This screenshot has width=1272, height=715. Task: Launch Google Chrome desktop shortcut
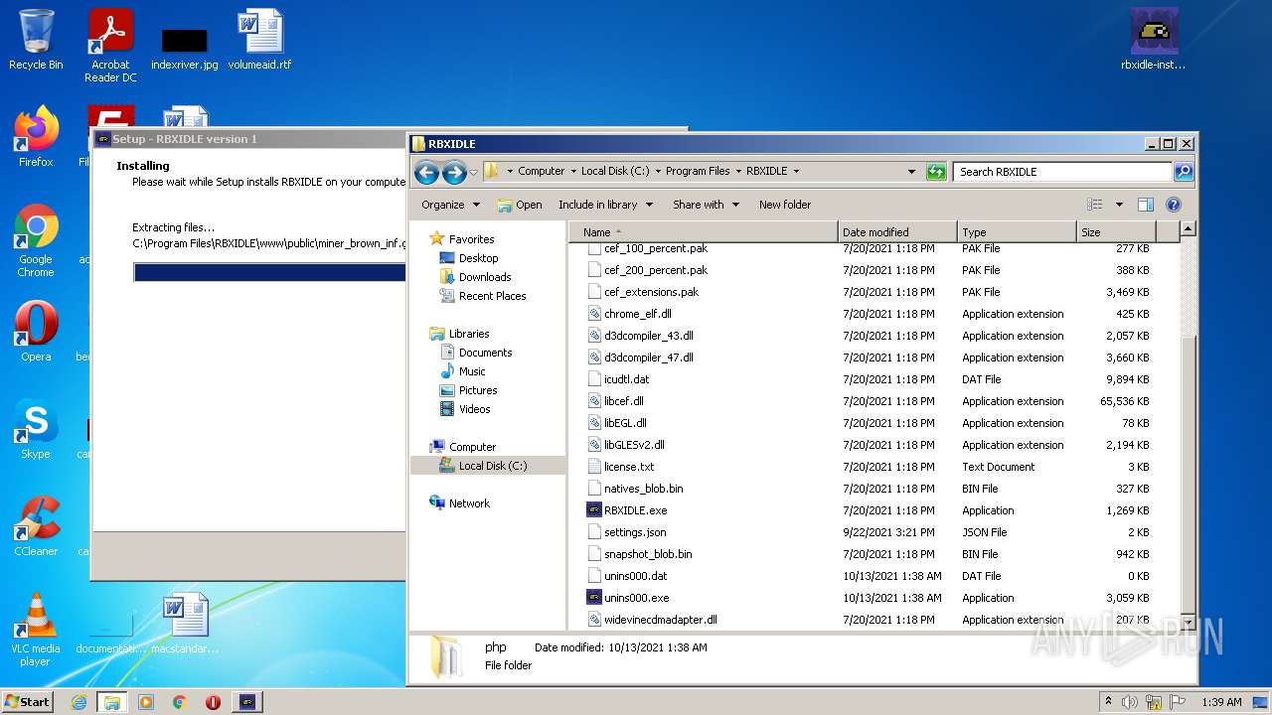pos(36,240)
